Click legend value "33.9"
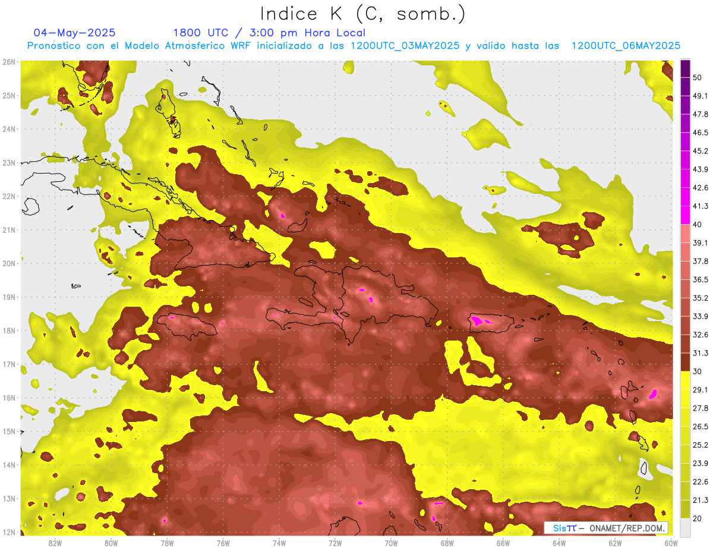The image size is (713, 551). pyautogui.click(x=701, y=316)
